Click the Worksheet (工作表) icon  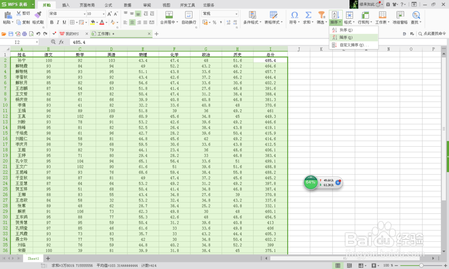point(382,15)
